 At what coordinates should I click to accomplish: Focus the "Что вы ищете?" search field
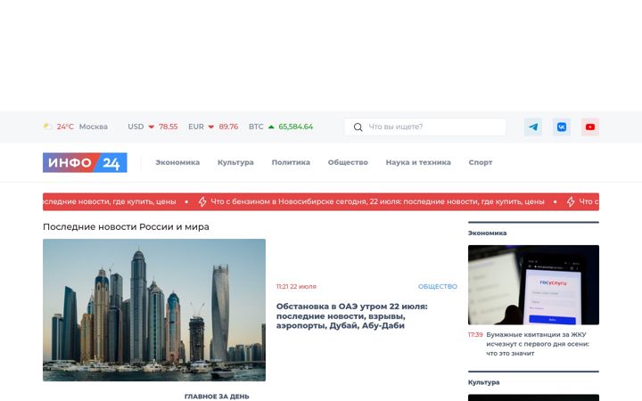click(x=425, y=127)
